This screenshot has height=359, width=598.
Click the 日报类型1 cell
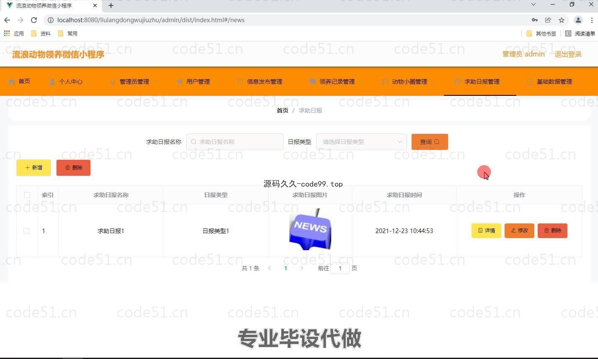coord(216,231)
